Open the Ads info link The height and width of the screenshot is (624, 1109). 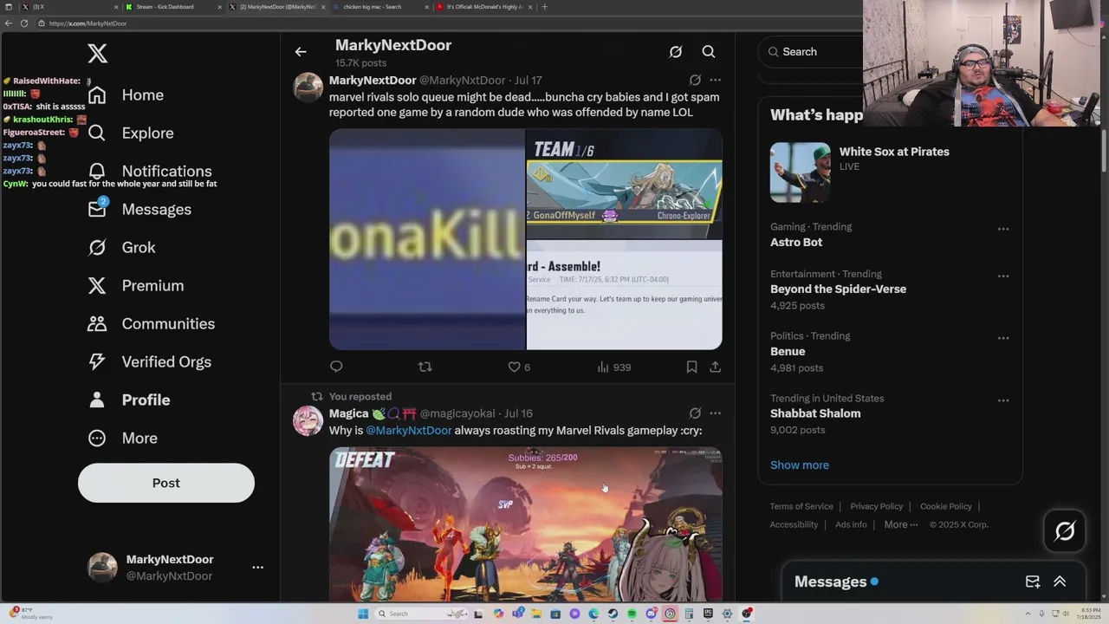[x=851, y=524]
